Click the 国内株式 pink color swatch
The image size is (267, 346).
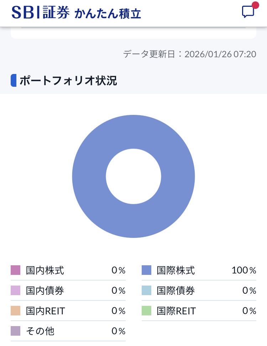[x=16, y=270]
